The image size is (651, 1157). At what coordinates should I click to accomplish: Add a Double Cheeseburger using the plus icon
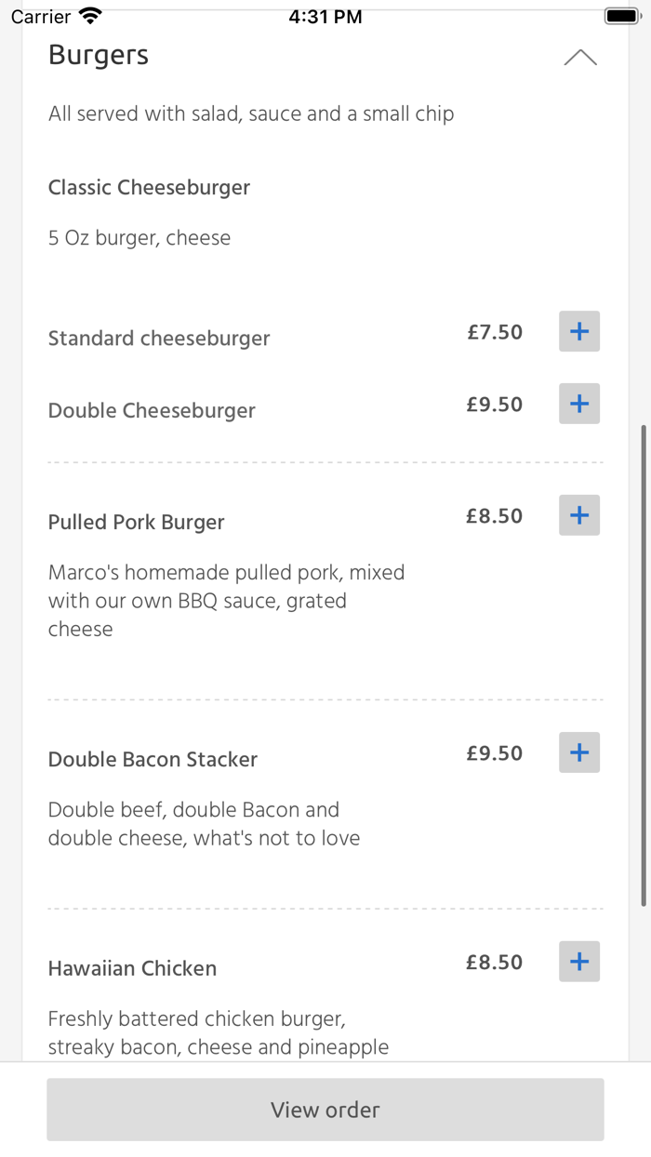tap(578, 404)
